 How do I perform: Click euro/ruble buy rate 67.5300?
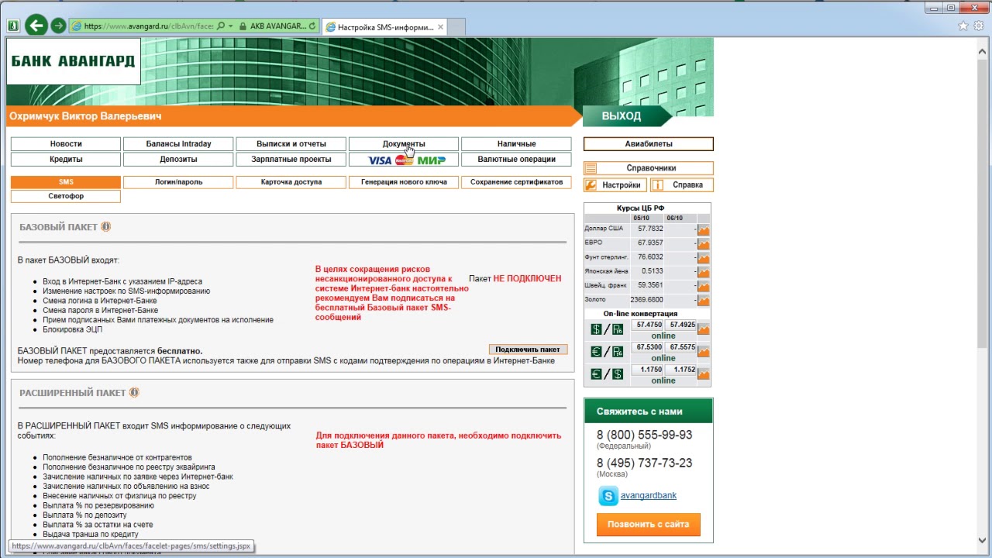coord(648,347)
